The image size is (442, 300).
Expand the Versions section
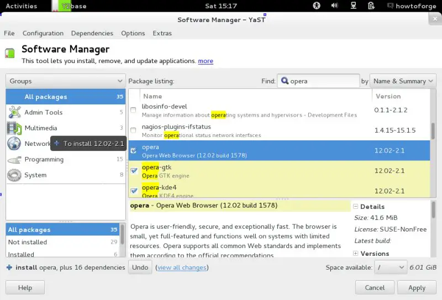point(356,253)
